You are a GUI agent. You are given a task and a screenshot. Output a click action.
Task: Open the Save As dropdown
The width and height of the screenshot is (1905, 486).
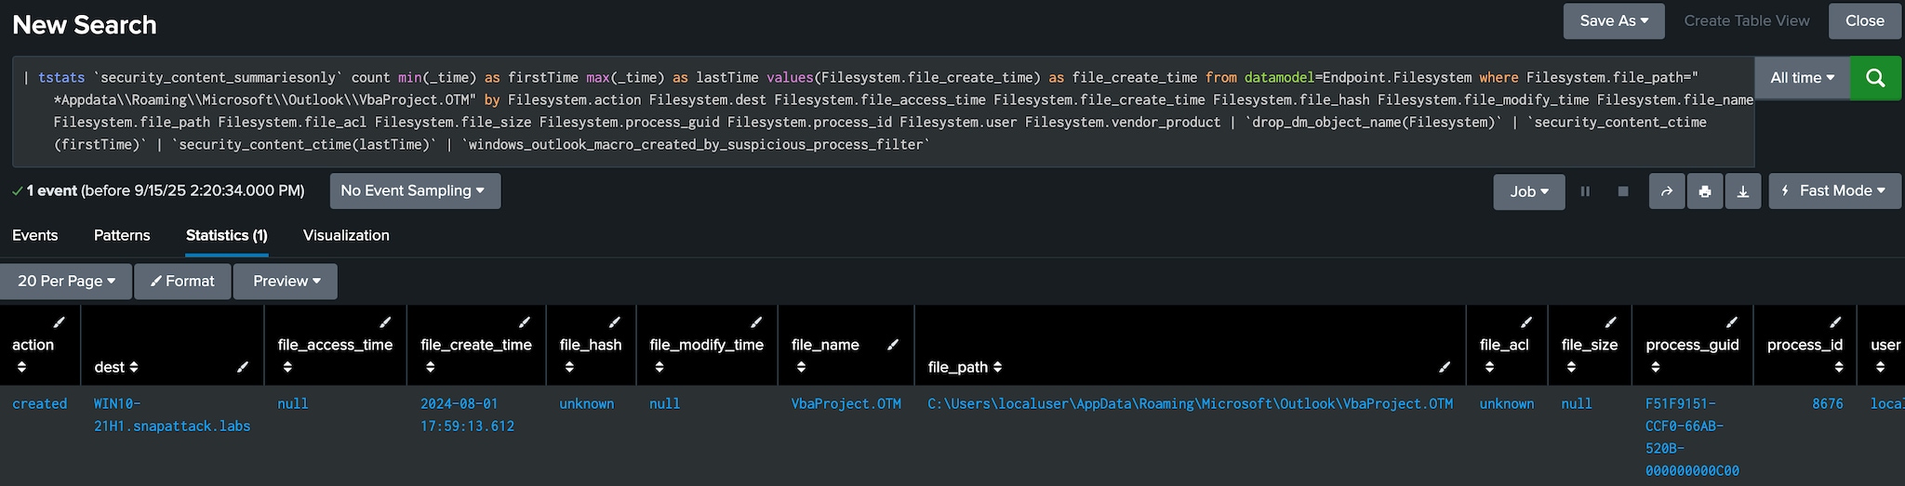(x=1614, y=21)
